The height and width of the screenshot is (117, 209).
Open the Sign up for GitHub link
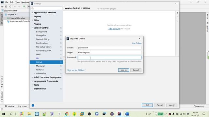tap(76, 70)
